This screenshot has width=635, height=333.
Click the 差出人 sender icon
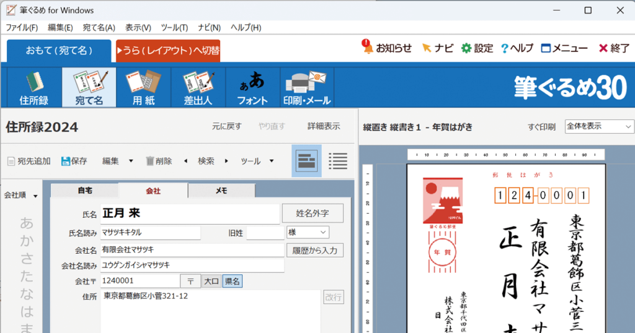tap(198, 87)
